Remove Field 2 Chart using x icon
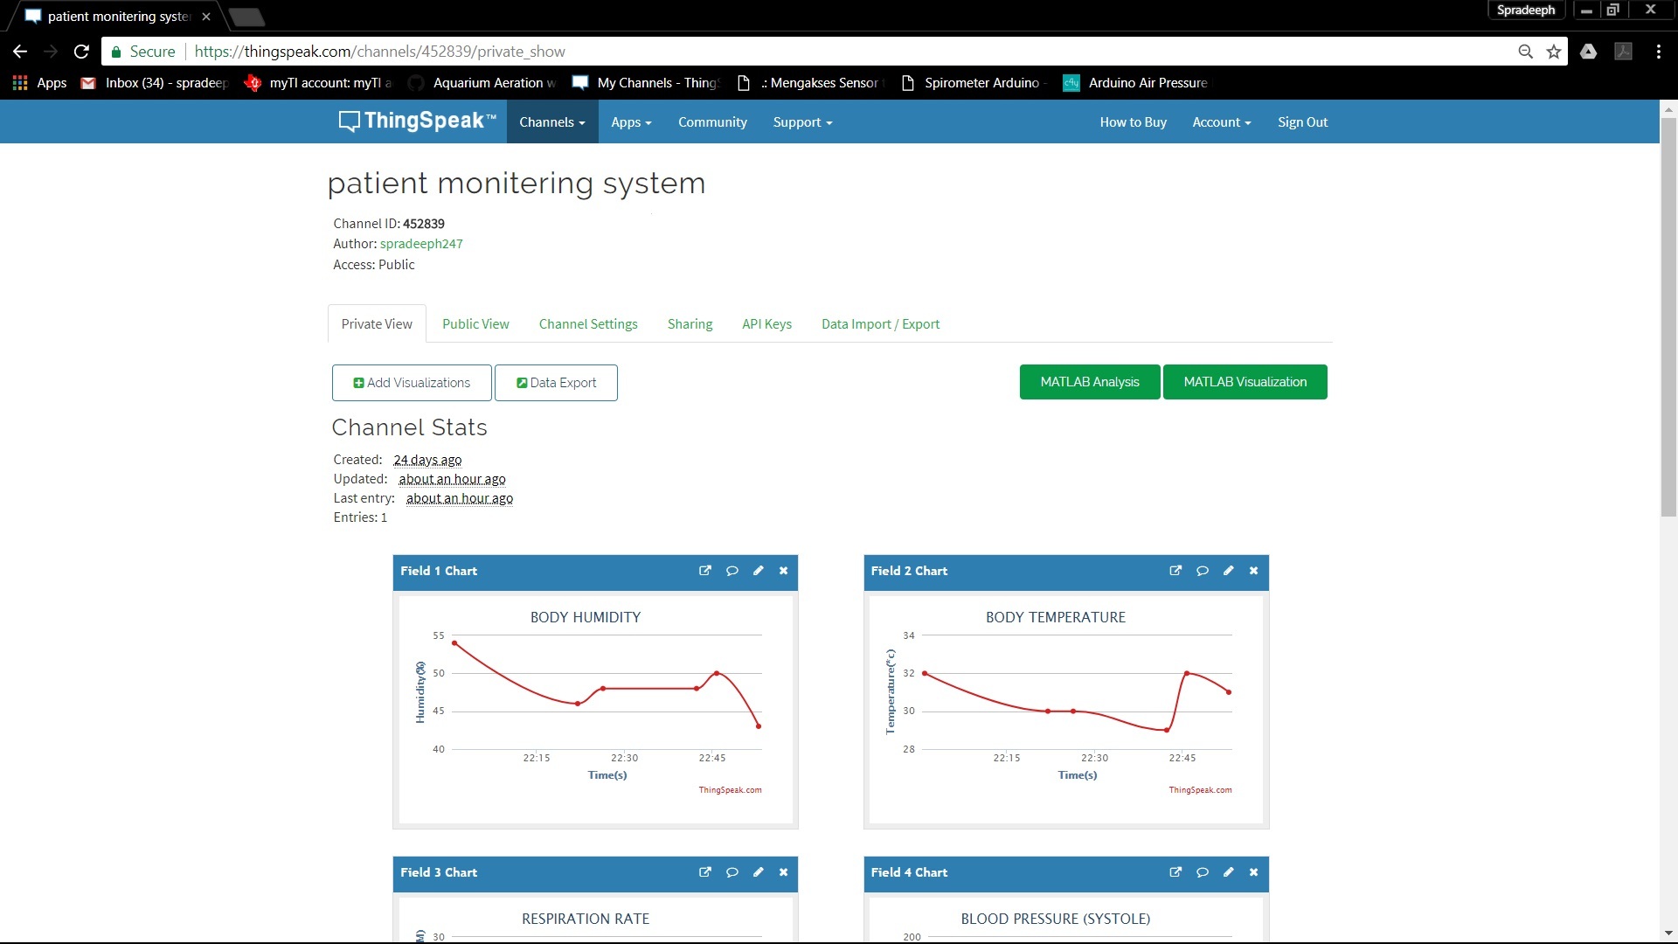This screenshot has width=1678, height=944. (x=1254, y=571)
